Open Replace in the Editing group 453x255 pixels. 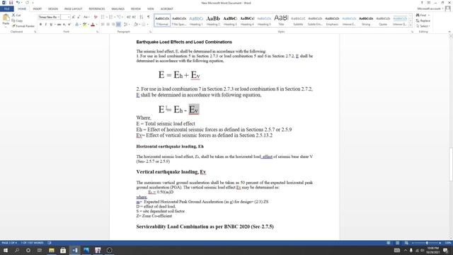pos(423,21)
